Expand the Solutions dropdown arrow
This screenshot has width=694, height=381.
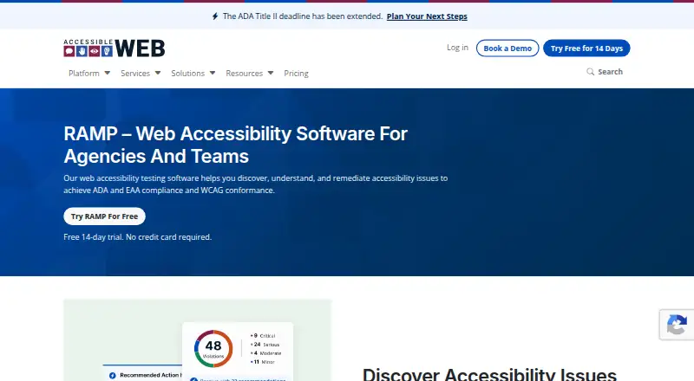(213, 73)
